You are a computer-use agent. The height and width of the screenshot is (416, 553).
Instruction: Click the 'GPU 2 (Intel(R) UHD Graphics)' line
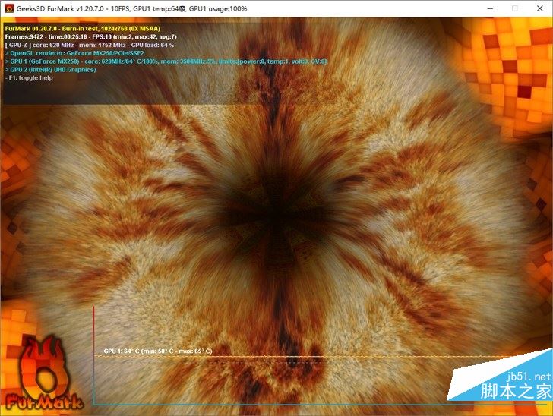pyautogui.click(x=50, y=70)
